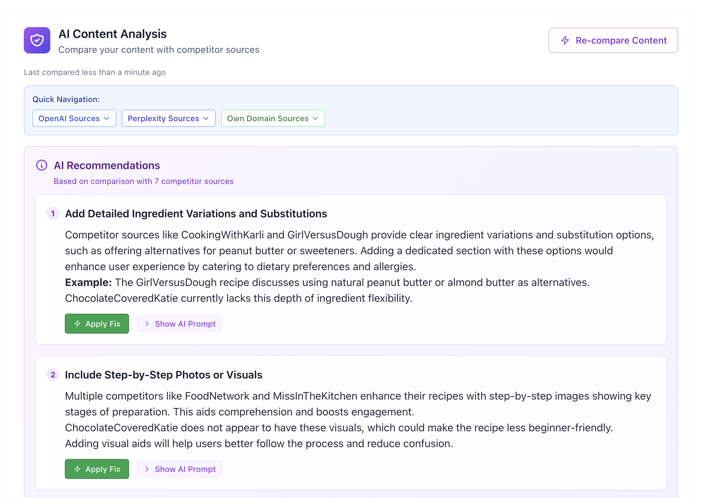Click the info icon beside AI Recommendations

coord(42,165)
